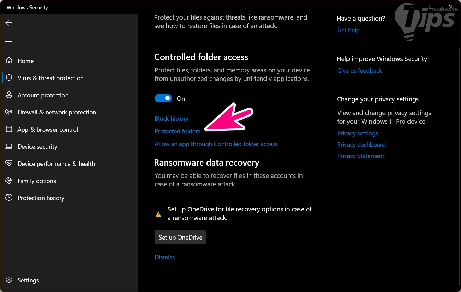This screenshot has width=461, height=292.
Task: Open the Get help link
Action: [x=348, y=30]
